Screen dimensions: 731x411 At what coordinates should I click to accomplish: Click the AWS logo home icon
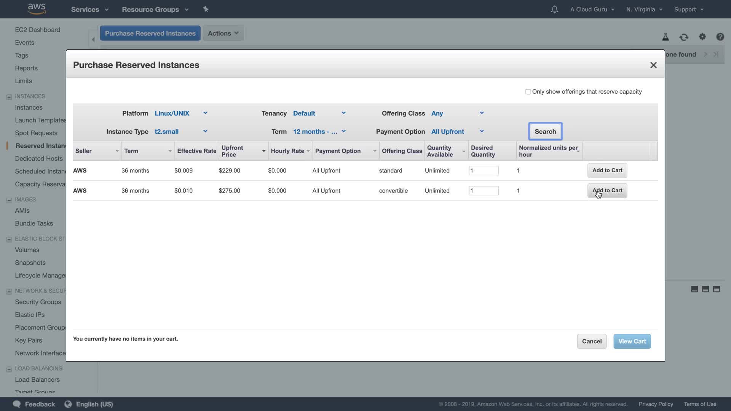[x=37, y=9]
